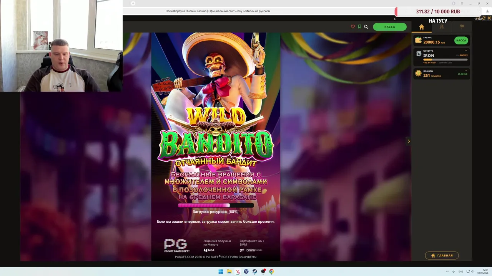This screenshot has height=276, width=492.
Task: Click the green КАССА button in the header
Action: point(390,27)
